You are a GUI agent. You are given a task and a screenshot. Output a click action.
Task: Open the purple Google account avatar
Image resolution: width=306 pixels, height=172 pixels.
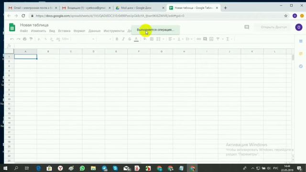coord(298,27)
